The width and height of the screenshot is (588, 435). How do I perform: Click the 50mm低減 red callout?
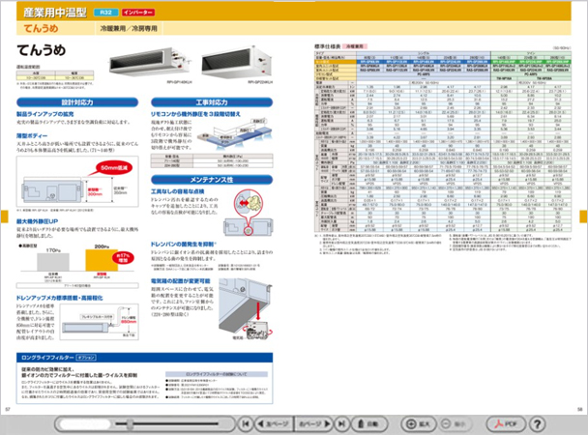point(114,167)
